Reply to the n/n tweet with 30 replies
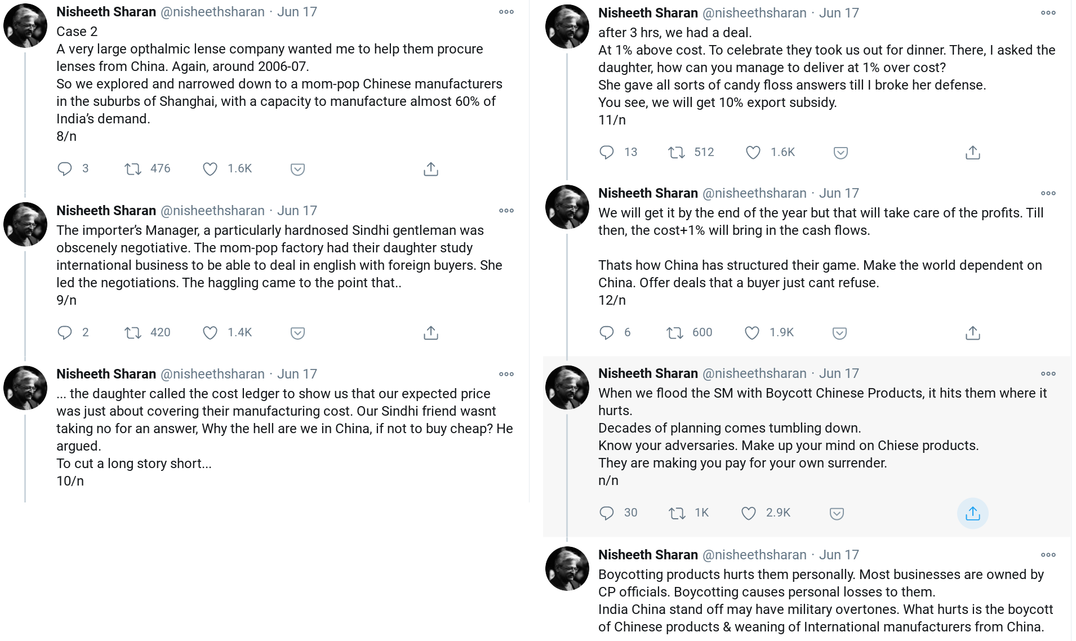 tap(607, 513)
